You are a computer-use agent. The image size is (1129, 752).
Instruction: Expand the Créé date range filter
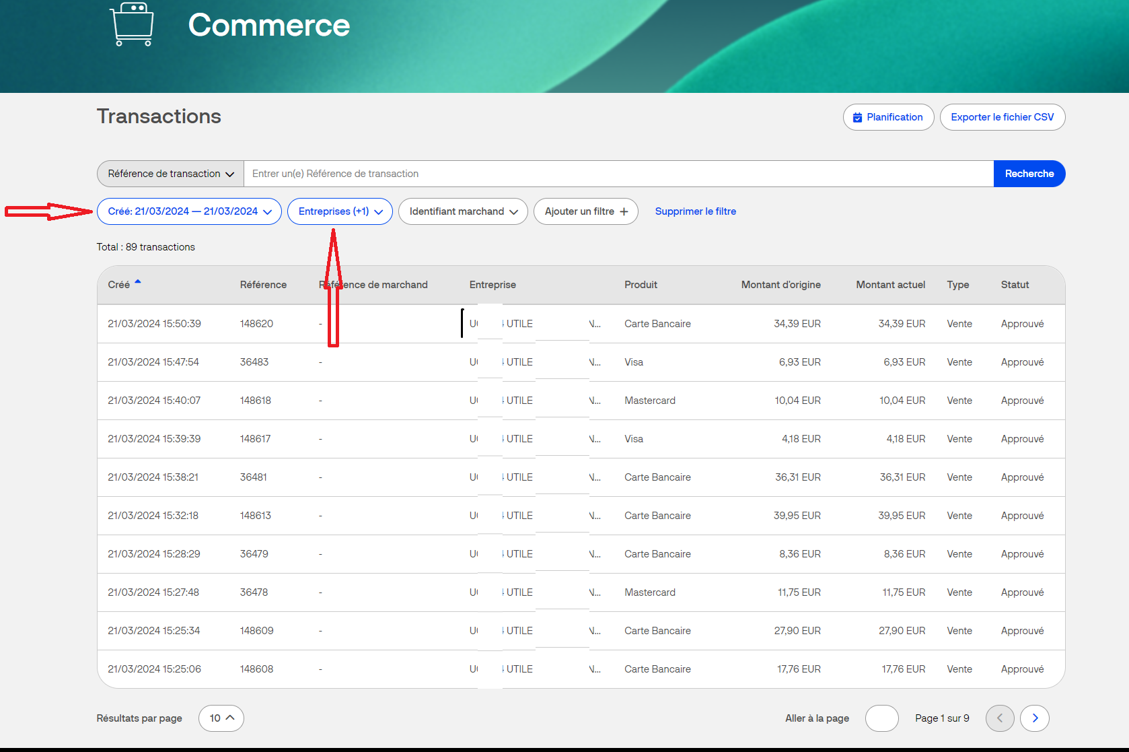(189, 211)
